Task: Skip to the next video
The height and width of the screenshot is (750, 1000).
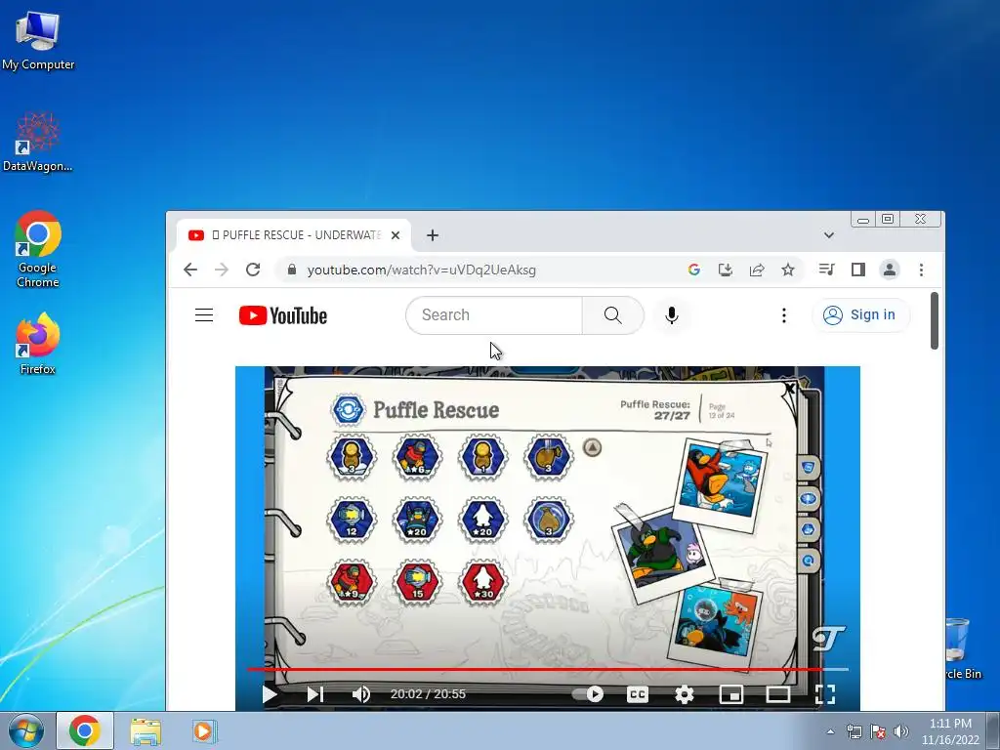Action: (315, 694)
